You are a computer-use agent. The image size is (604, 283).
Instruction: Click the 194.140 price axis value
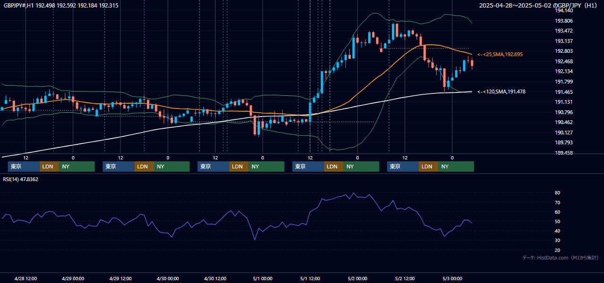pos(564,11)
